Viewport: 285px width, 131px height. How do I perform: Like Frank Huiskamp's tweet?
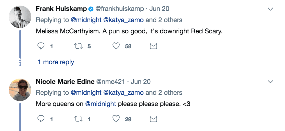click(116, 46)
